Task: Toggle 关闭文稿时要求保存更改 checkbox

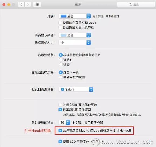Action: [60, 105]
